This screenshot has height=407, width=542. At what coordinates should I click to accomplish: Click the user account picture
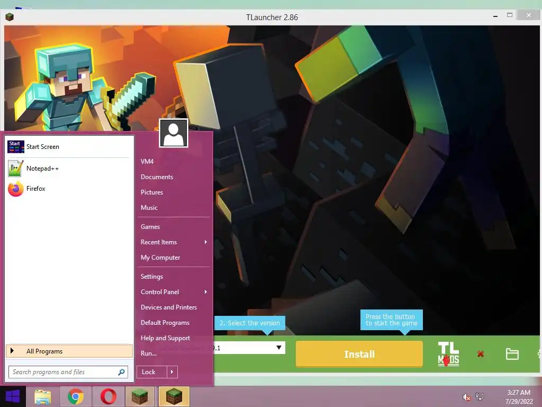(x=174, y=133)
